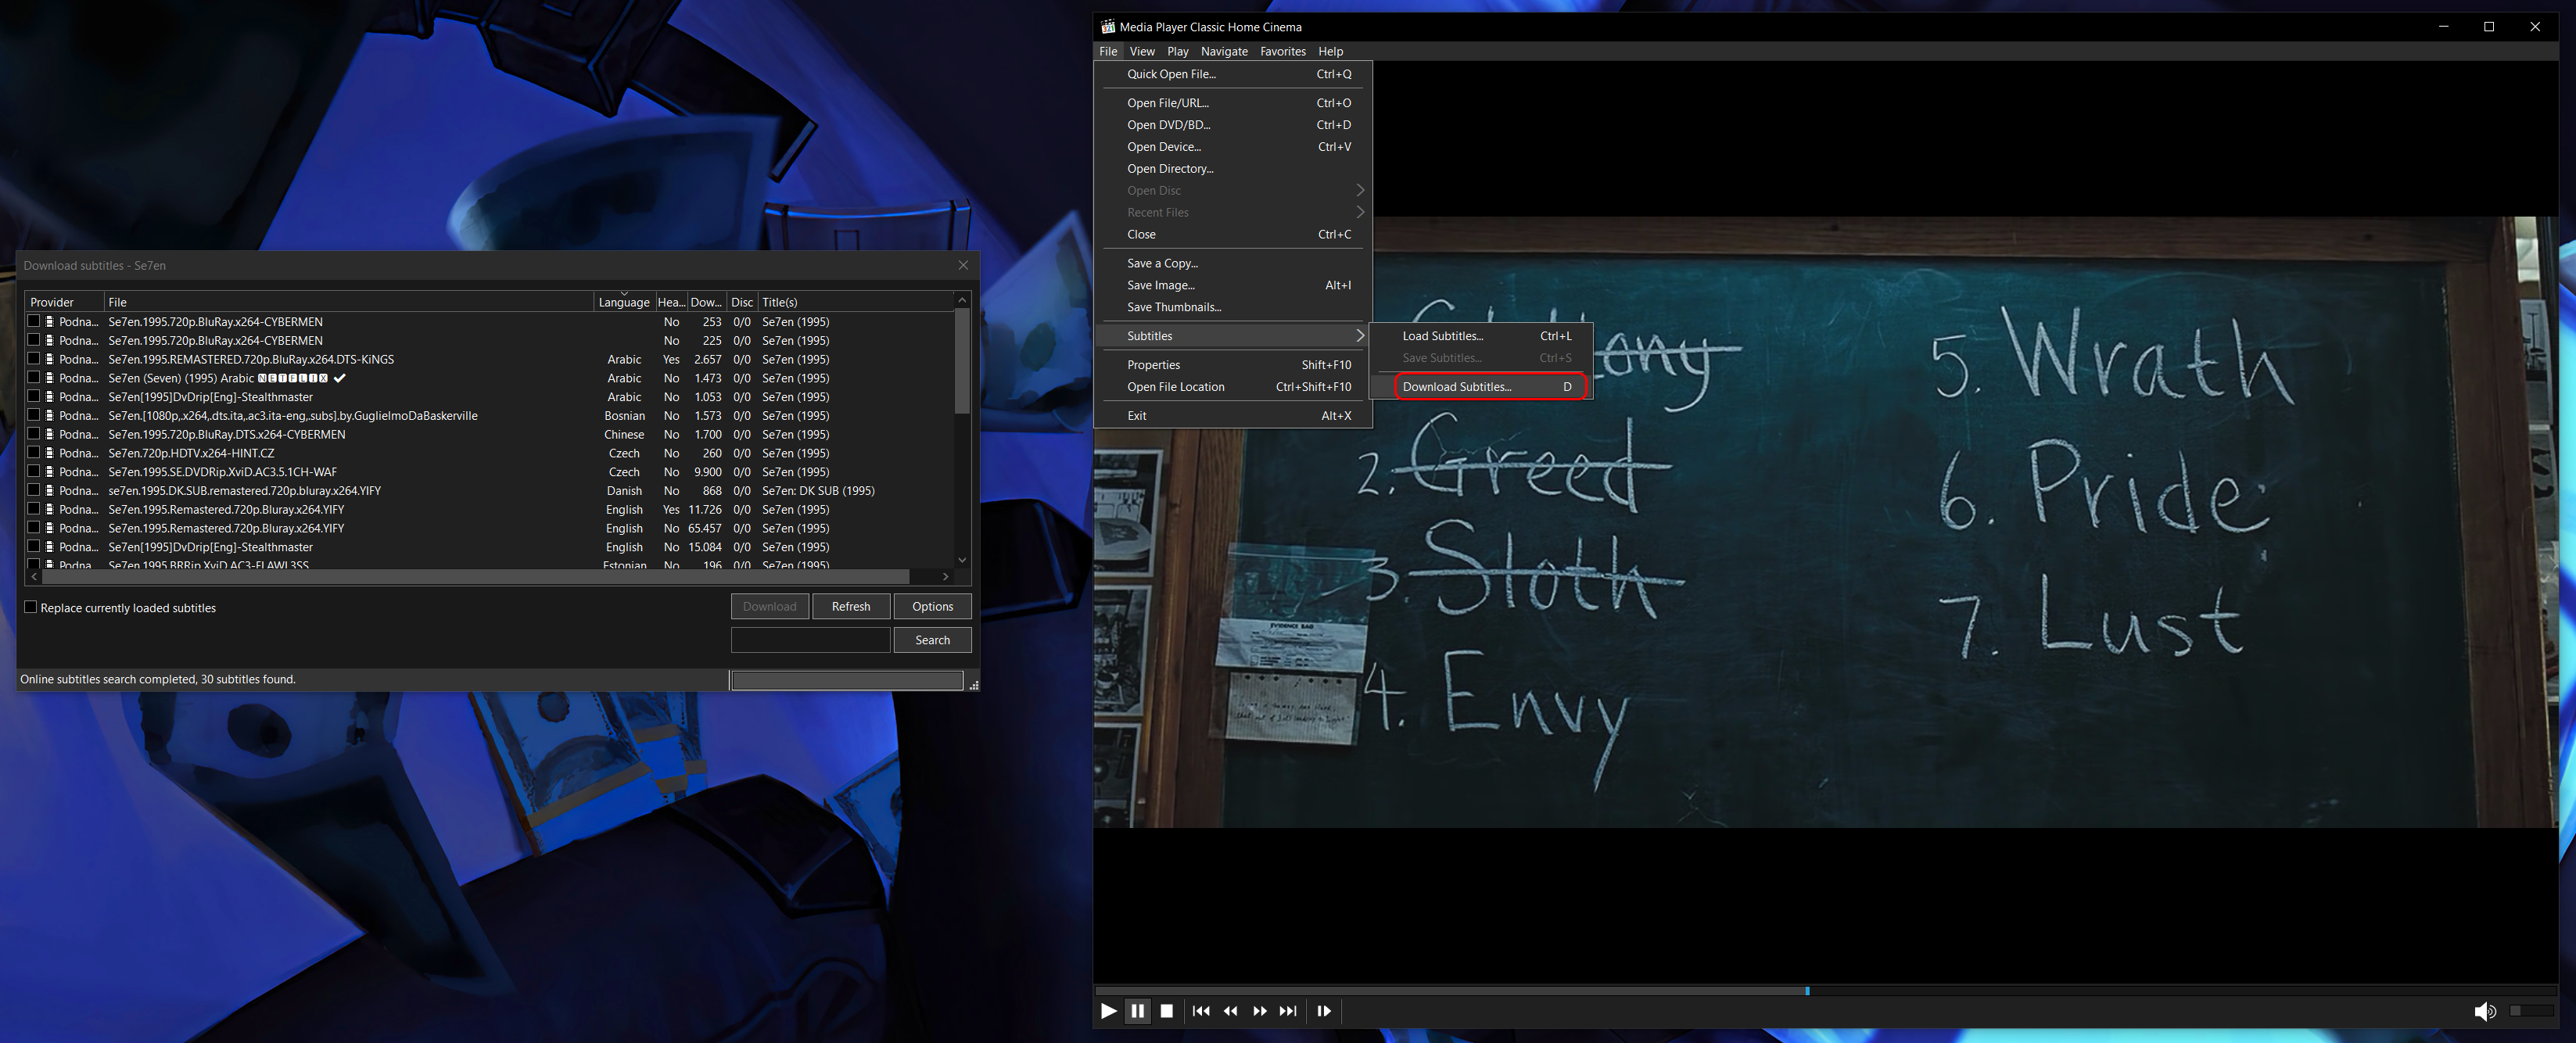The image size is (2576, 1043).
Task: Choose Load Subtitles... in submenu
Action: pyautogui.click(x=1481, y=336)
